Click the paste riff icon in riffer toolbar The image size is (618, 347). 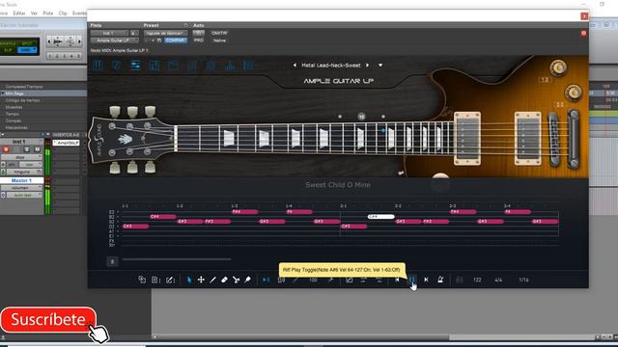click(155, 280)
